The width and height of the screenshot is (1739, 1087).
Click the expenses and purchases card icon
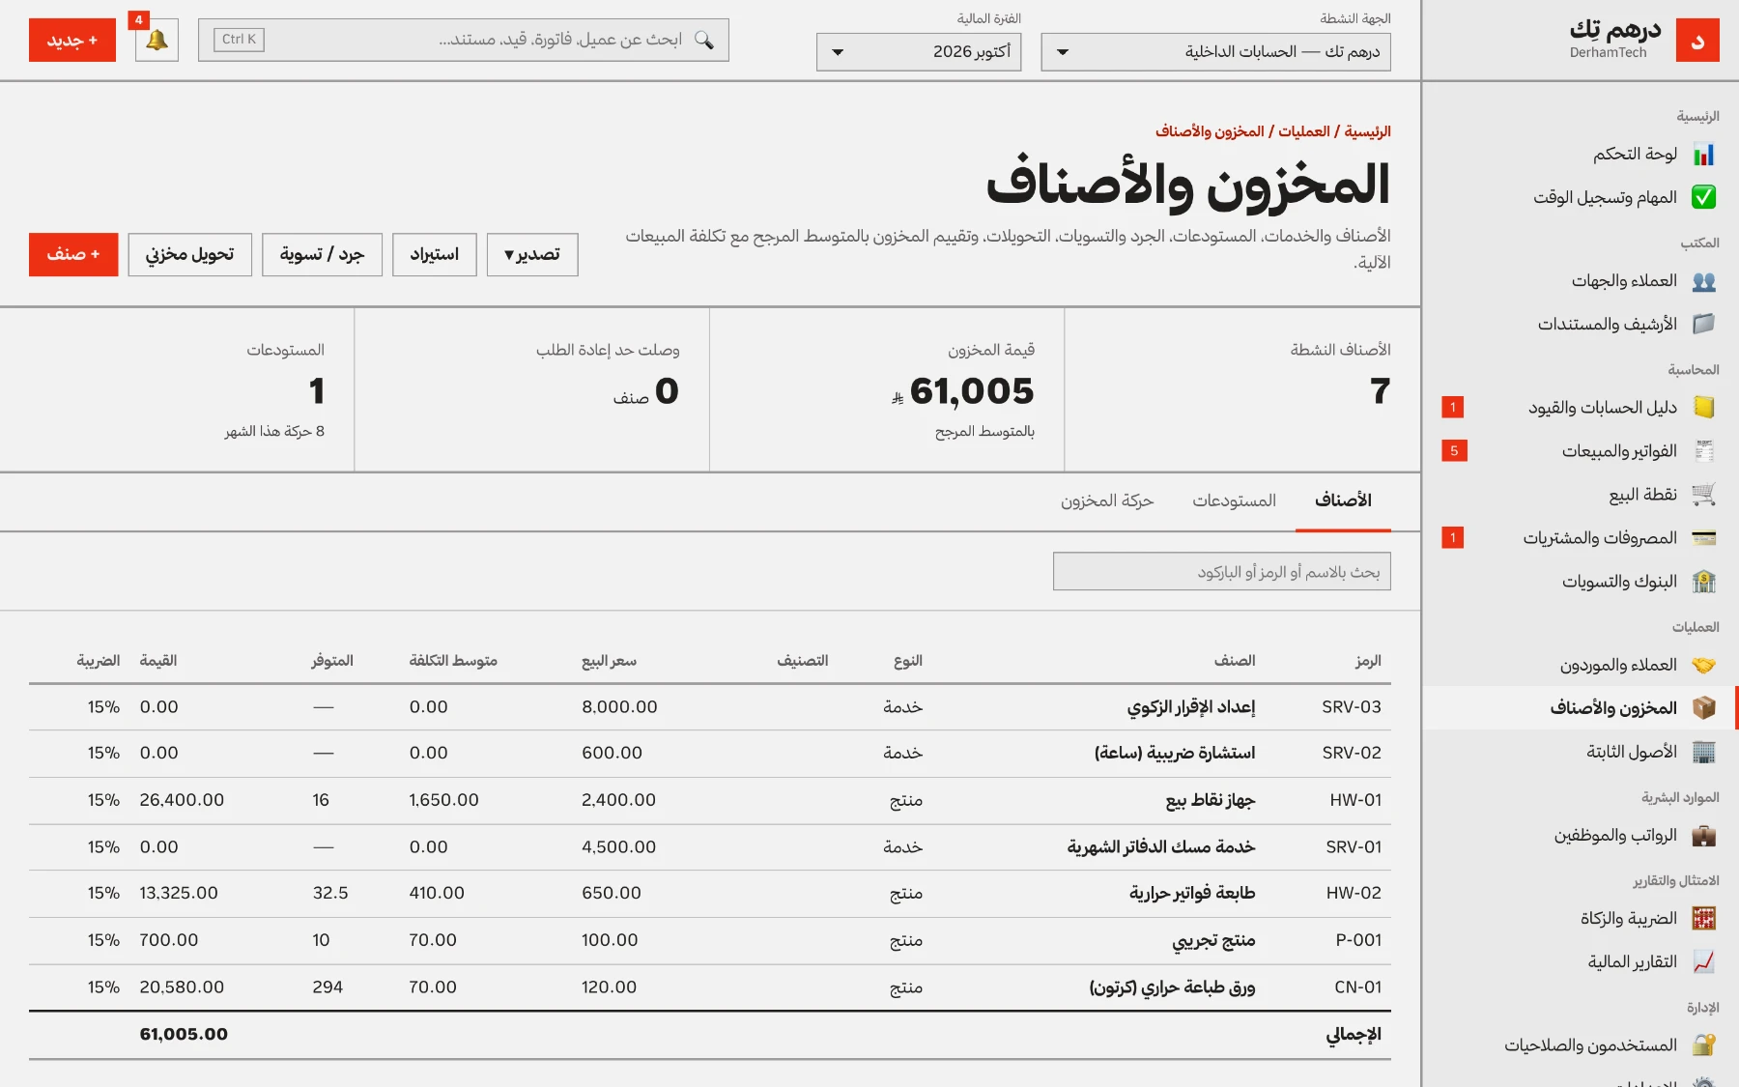(1703, 538)
